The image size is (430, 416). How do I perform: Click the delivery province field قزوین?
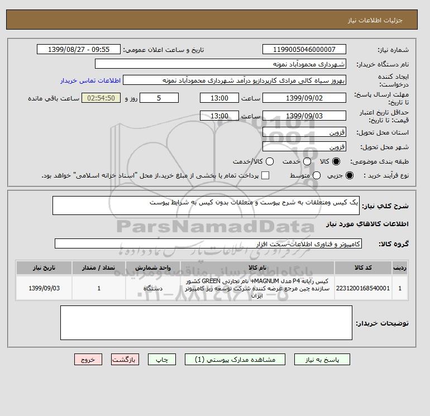[x=304, y=132]
